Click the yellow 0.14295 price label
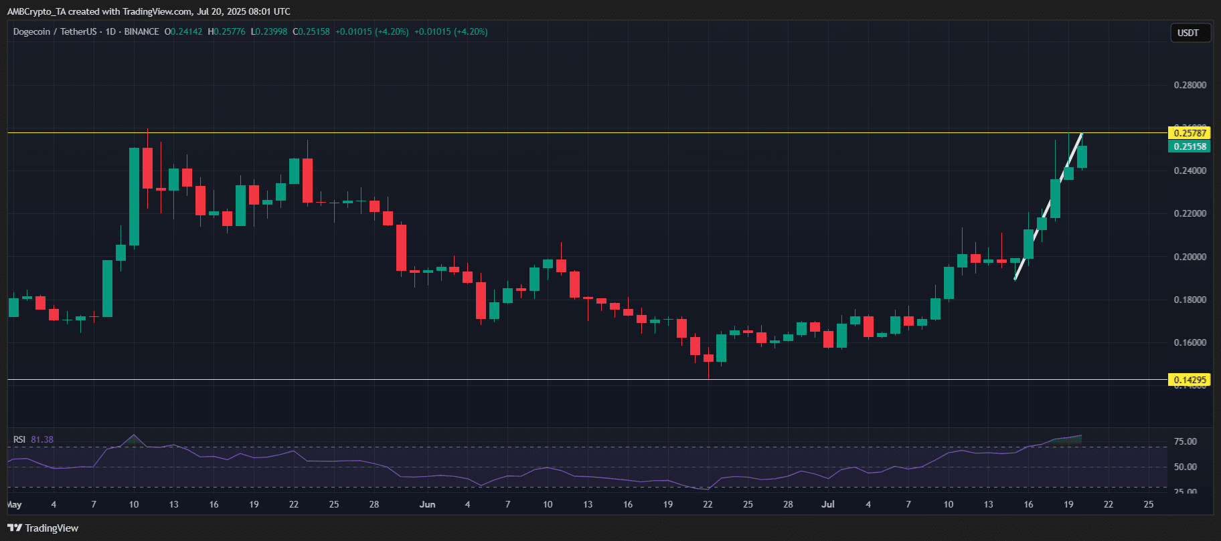The image size is (1221, 541). point(1190,380)
